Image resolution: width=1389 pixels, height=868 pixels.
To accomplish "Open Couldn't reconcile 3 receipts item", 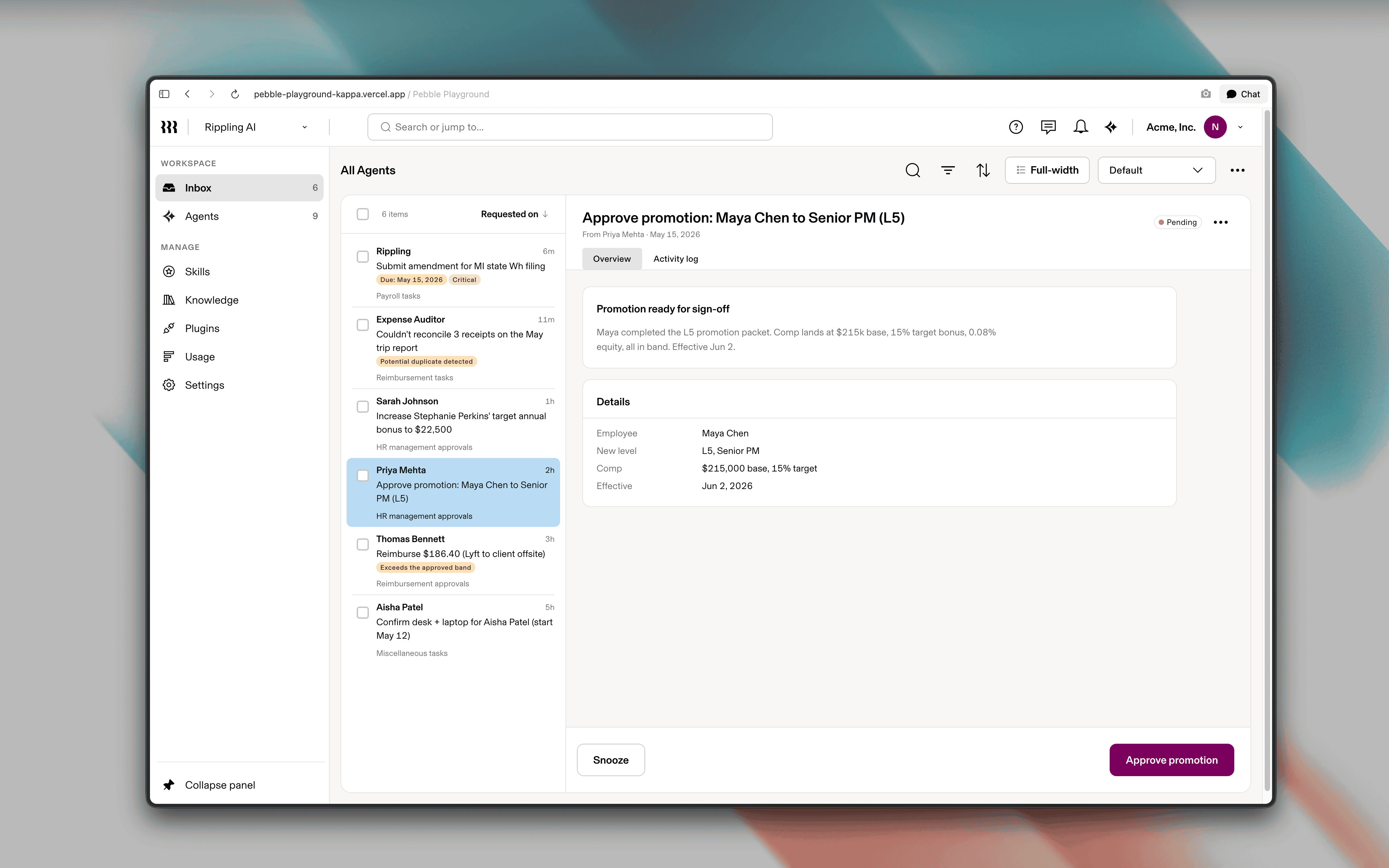I will pos(460,341).
